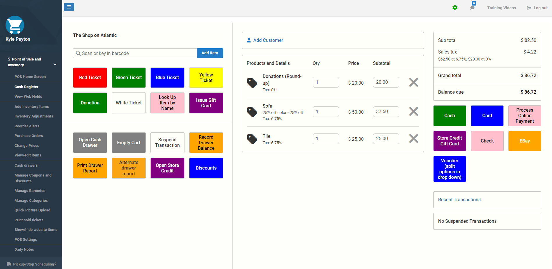Open POS Home Screen

30,77
